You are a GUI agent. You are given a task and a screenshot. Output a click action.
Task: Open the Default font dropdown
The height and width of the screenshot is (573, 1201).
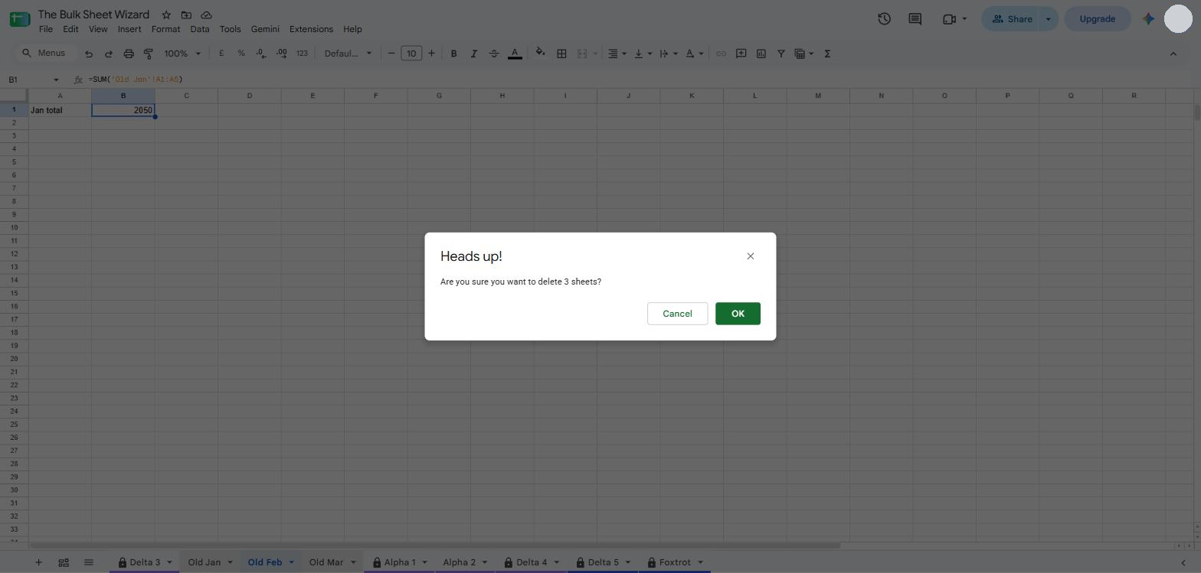pos(348,54)
